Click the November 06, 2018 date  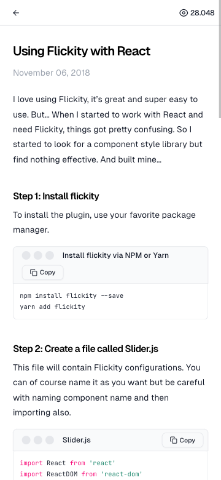[x=52, y=73]
